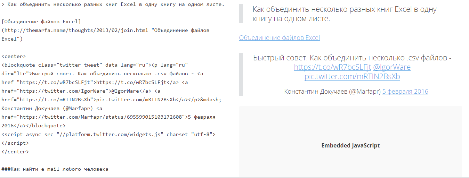Click the preview blockquote about Excel books
The width and height of the screenshot is (469, 178).
coord(344,14)
